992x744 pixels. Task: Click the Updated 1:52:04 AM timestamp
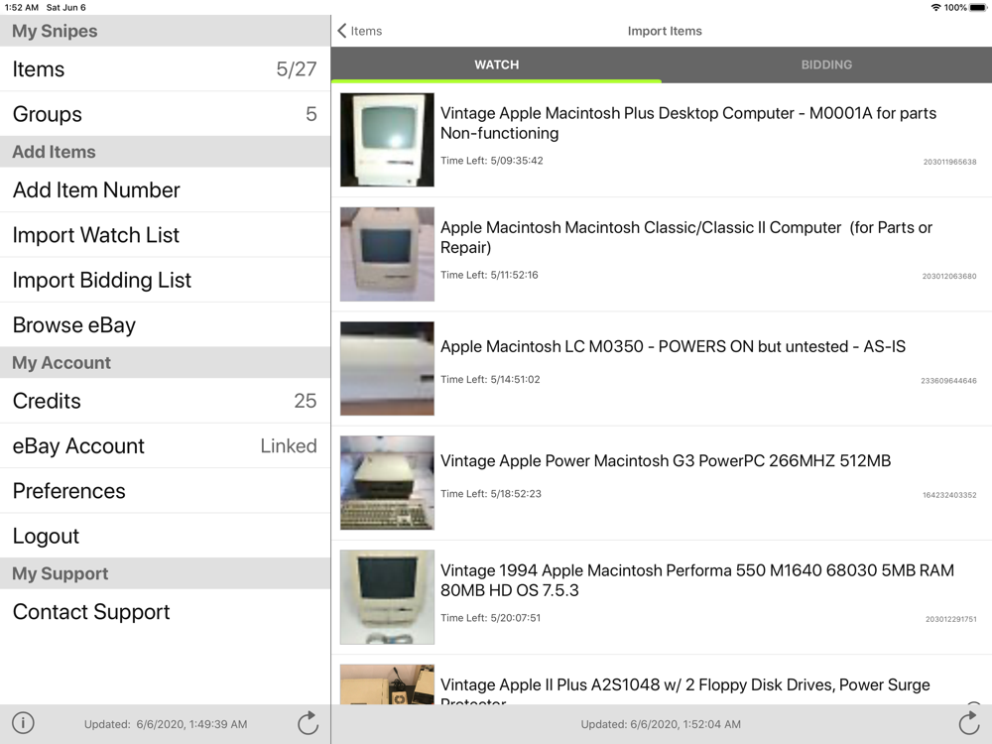tap(661, 724)
